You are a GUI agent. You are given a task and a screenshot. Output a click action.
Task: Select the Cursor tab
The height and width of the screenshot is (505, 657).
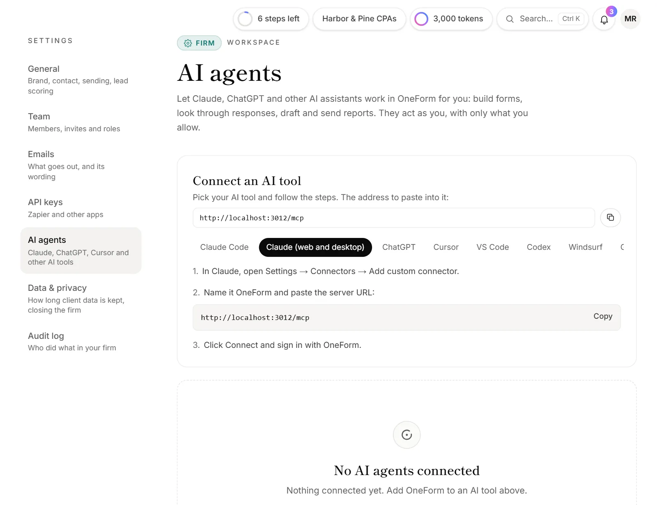446,247
